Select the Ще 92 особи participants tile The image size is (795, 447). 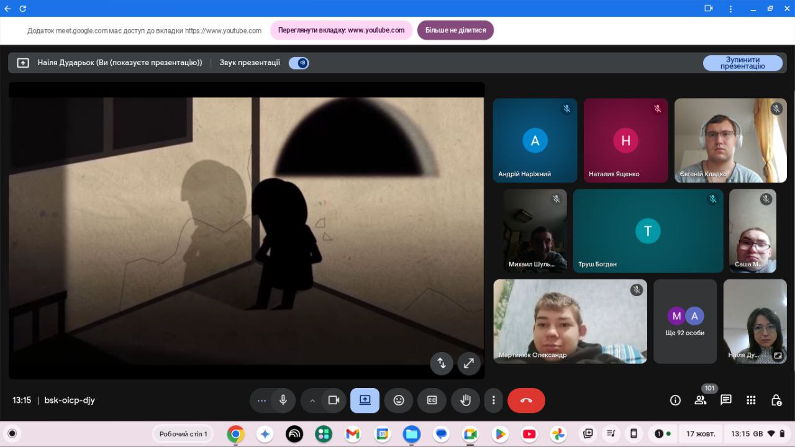click(685, 321)
